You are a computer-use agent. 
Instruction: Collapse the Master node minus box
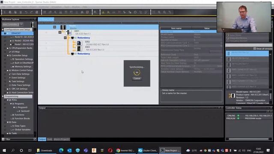pyautogui.click(x=55, y=27)
